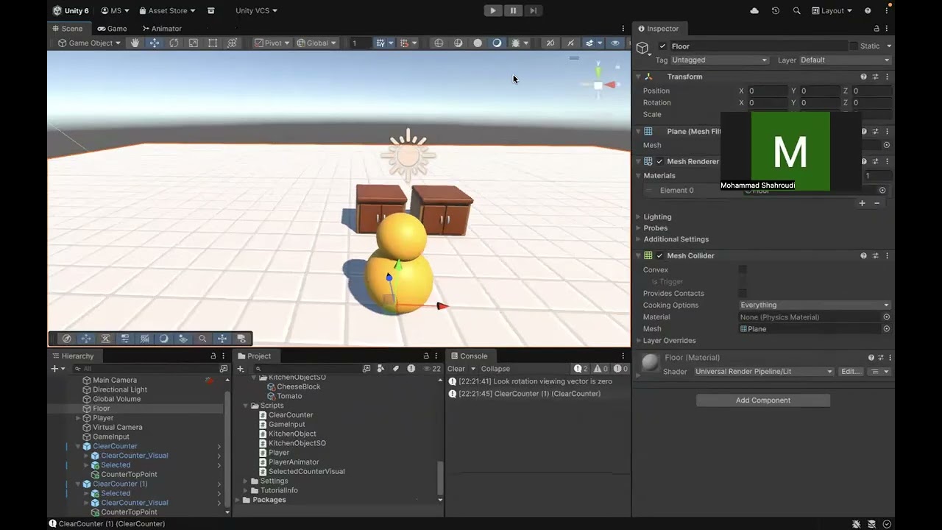Click the Add Component button
Screen dimensions: 942x530
click(x=763, y=400)
